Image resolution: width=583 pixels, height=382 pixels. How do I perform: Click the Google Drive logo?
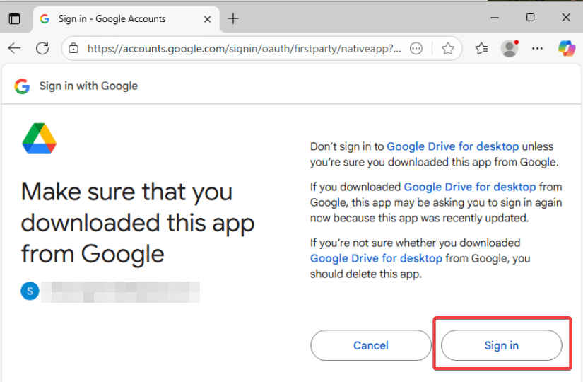(39, 138)
